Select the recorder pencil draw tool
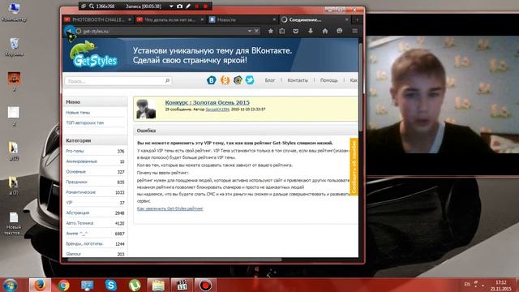Image resolution: width=519 pixels, height=292 pixels. [x=188, y=6]
